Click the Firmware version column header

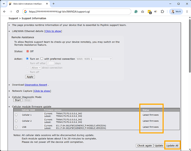click(53, 110)
